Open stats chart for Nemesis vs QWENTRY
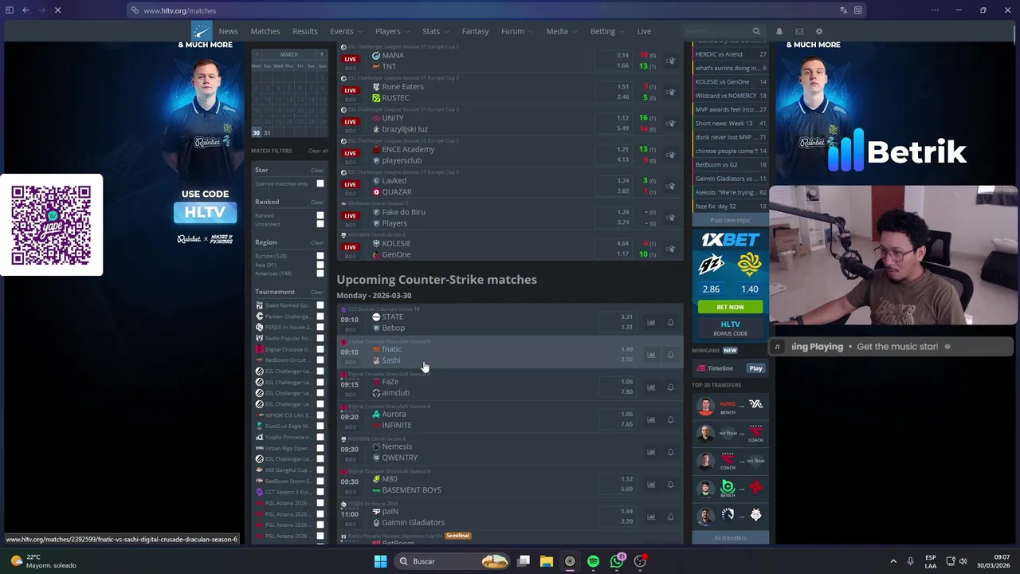1020x574 pixels. coord(651,452)
